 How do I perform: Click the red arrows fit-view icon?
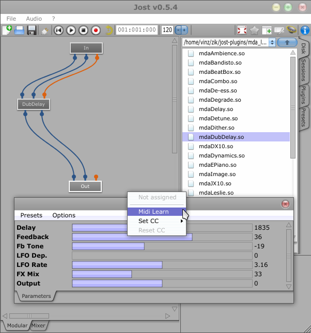coord(242,30)
